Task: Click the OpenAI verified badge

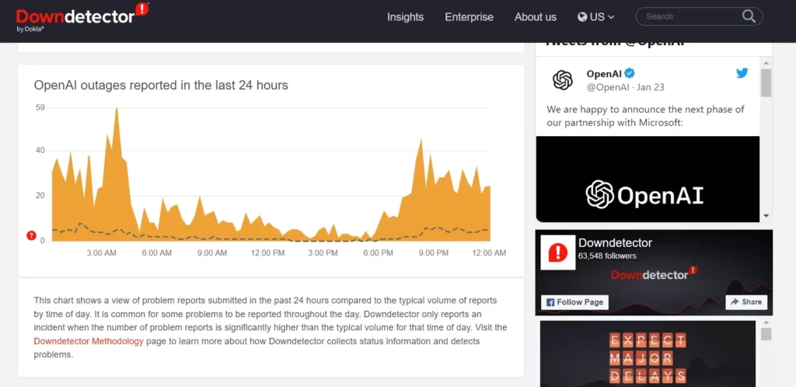Action: click(x=630, y=73)
